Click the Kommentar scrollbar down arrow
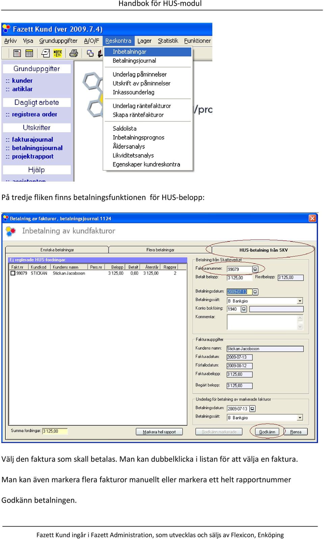 (x=300, y=327)
